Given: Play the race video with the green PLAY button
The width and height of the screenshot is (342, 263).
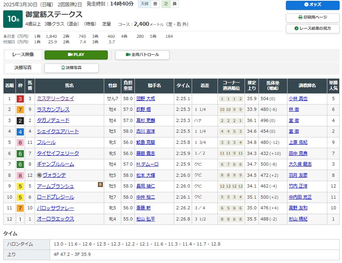Looking at the screenshot, I should coord(76,55).
